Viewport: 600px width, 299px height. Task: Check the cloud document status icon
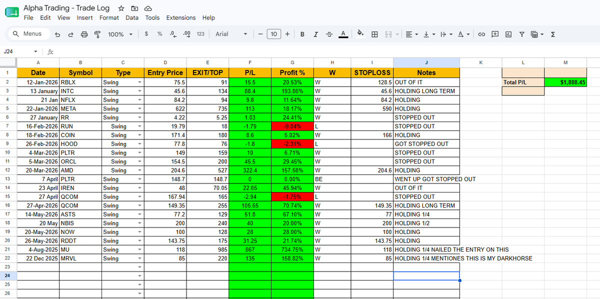tap(147, 8)
